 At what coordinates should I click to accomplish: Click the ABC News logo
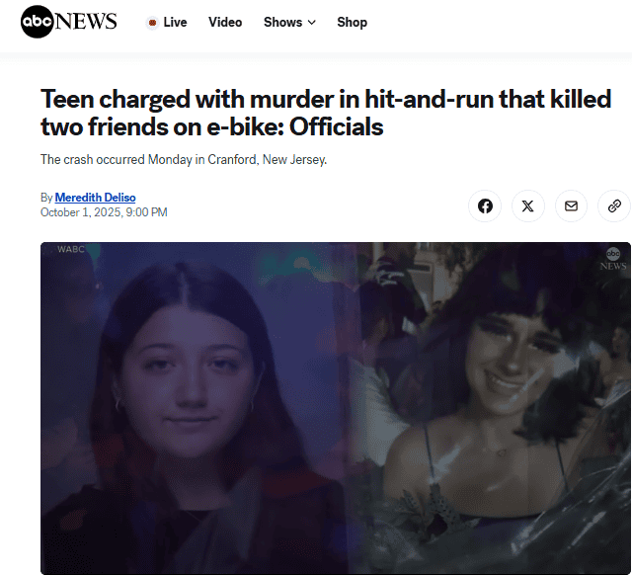pos(68,22)
